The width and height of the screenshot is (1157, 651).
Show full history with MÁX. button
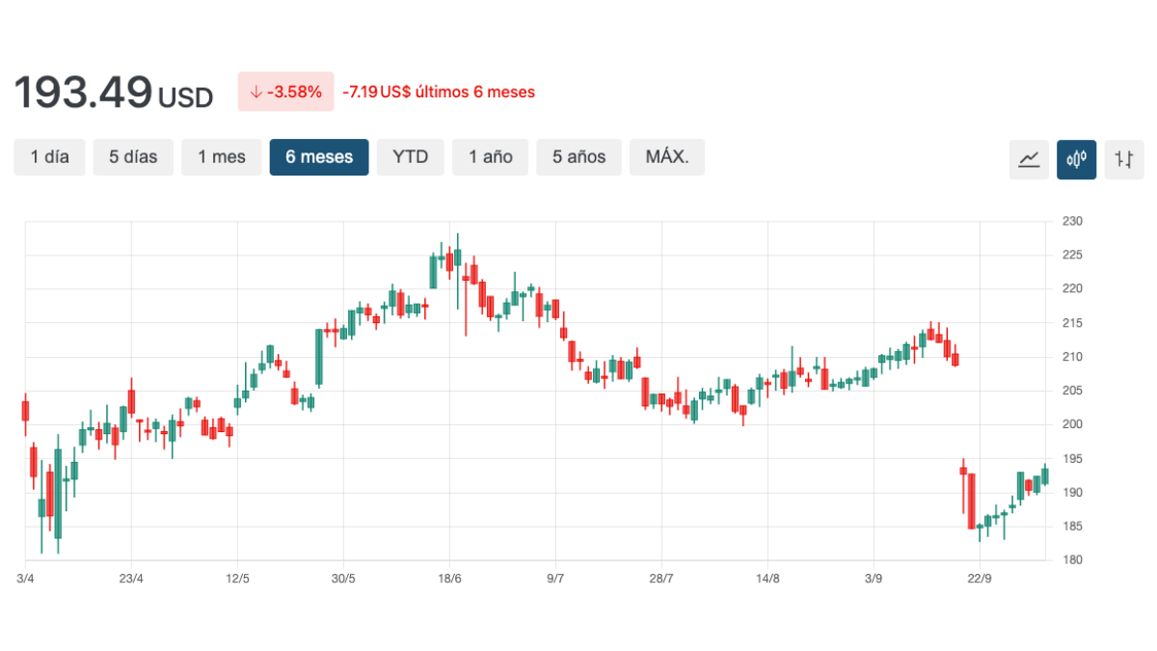pyautogui.click(x=667, y=157)
